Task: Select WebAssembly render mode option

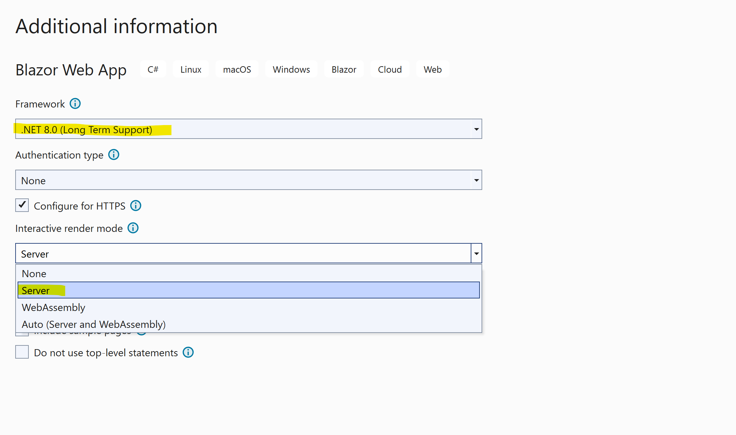Action: tap(53, 307)
